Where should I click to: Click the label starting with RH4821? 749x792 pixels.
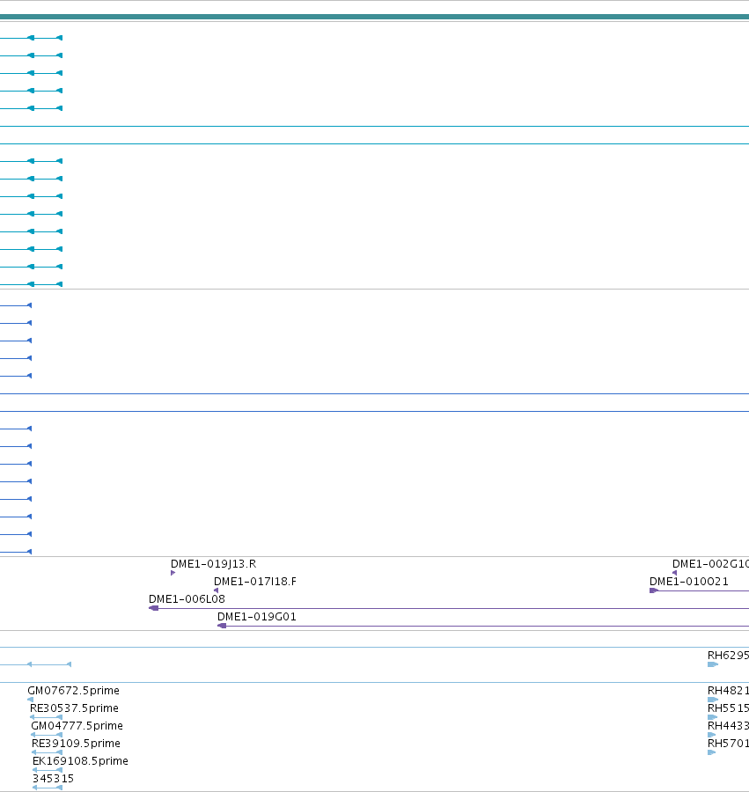[728, 691]
